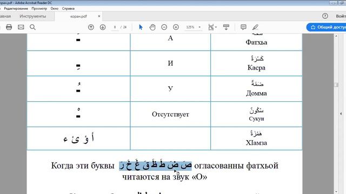The height and width of the screenshot is (194, 346).
Task: Zoom in with the plus icon
Action: pyautogui.click(x=176, y=27)
